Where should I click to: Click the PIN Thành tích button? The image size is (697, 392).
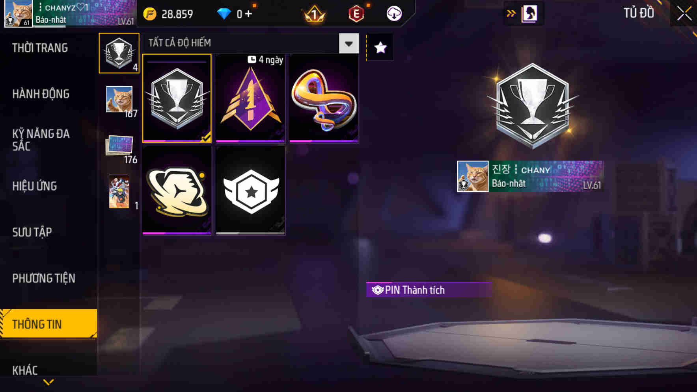(x=429, y=290)
